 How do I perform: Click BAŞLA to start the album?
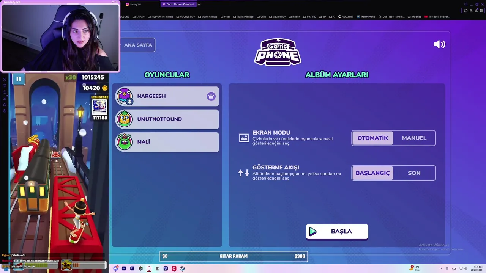click(337, 232)
